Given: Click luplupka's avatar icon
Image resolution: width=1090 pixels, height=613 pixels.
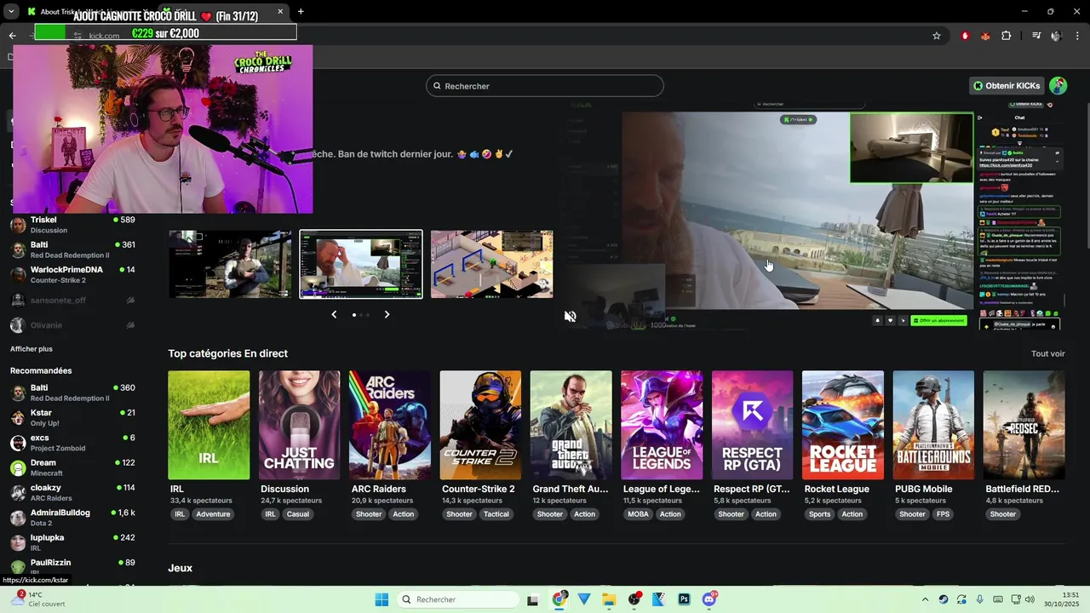Looking at the screenshot, I should 17,542.
